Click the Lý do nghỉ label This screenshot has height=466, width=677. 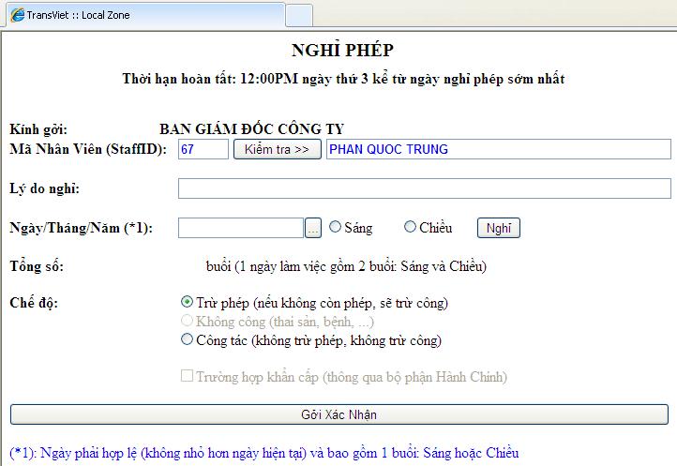(x=44, y=188)
